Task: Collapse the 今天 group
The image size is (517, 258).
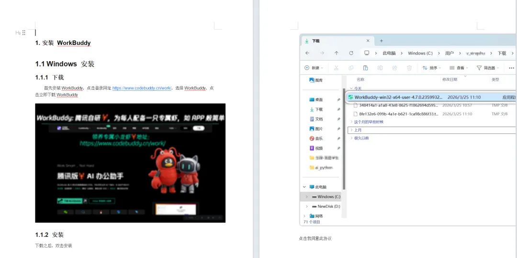Action: [x=351, y=89]
